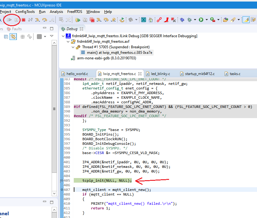Click the search pen/torch icon

pyautogui.click(x=233, y=20)
